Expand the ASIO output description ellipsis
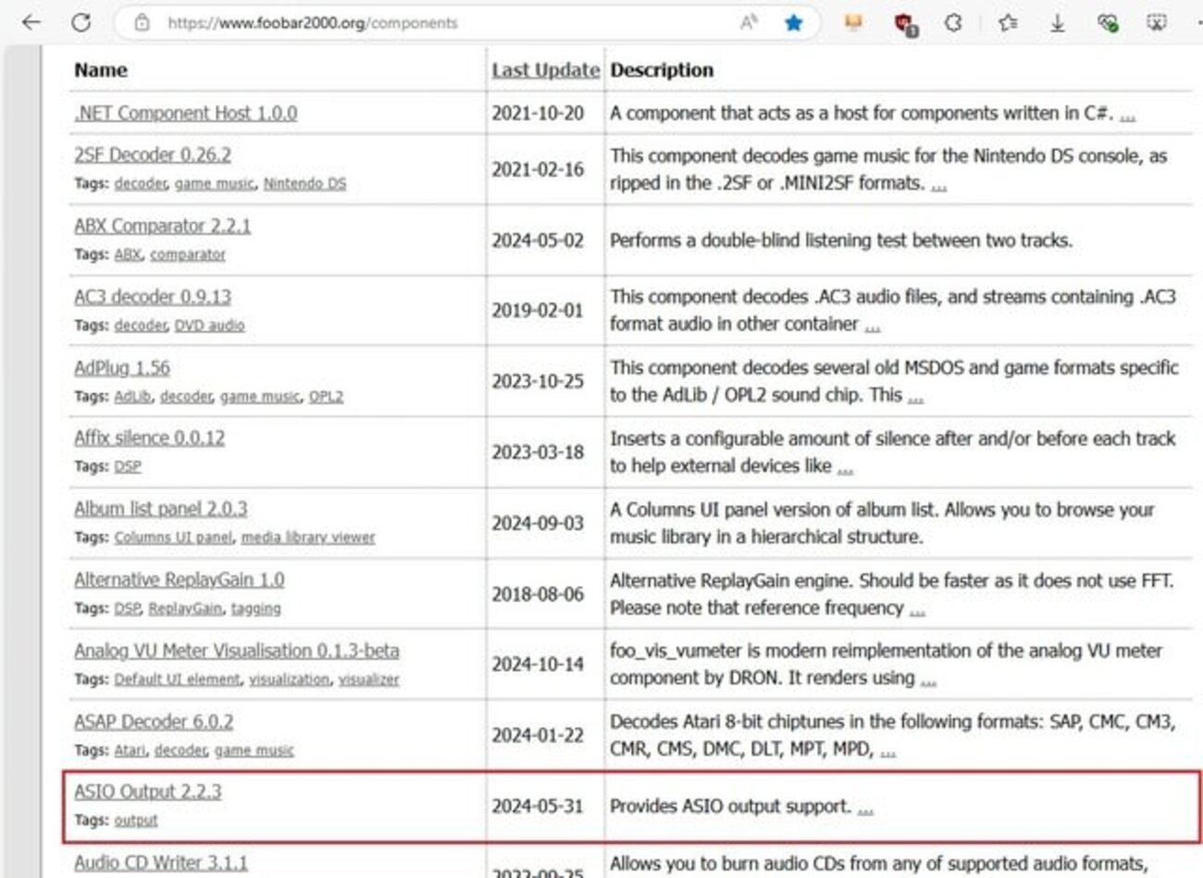This screenshot has height=878, width=1203. 865,809
